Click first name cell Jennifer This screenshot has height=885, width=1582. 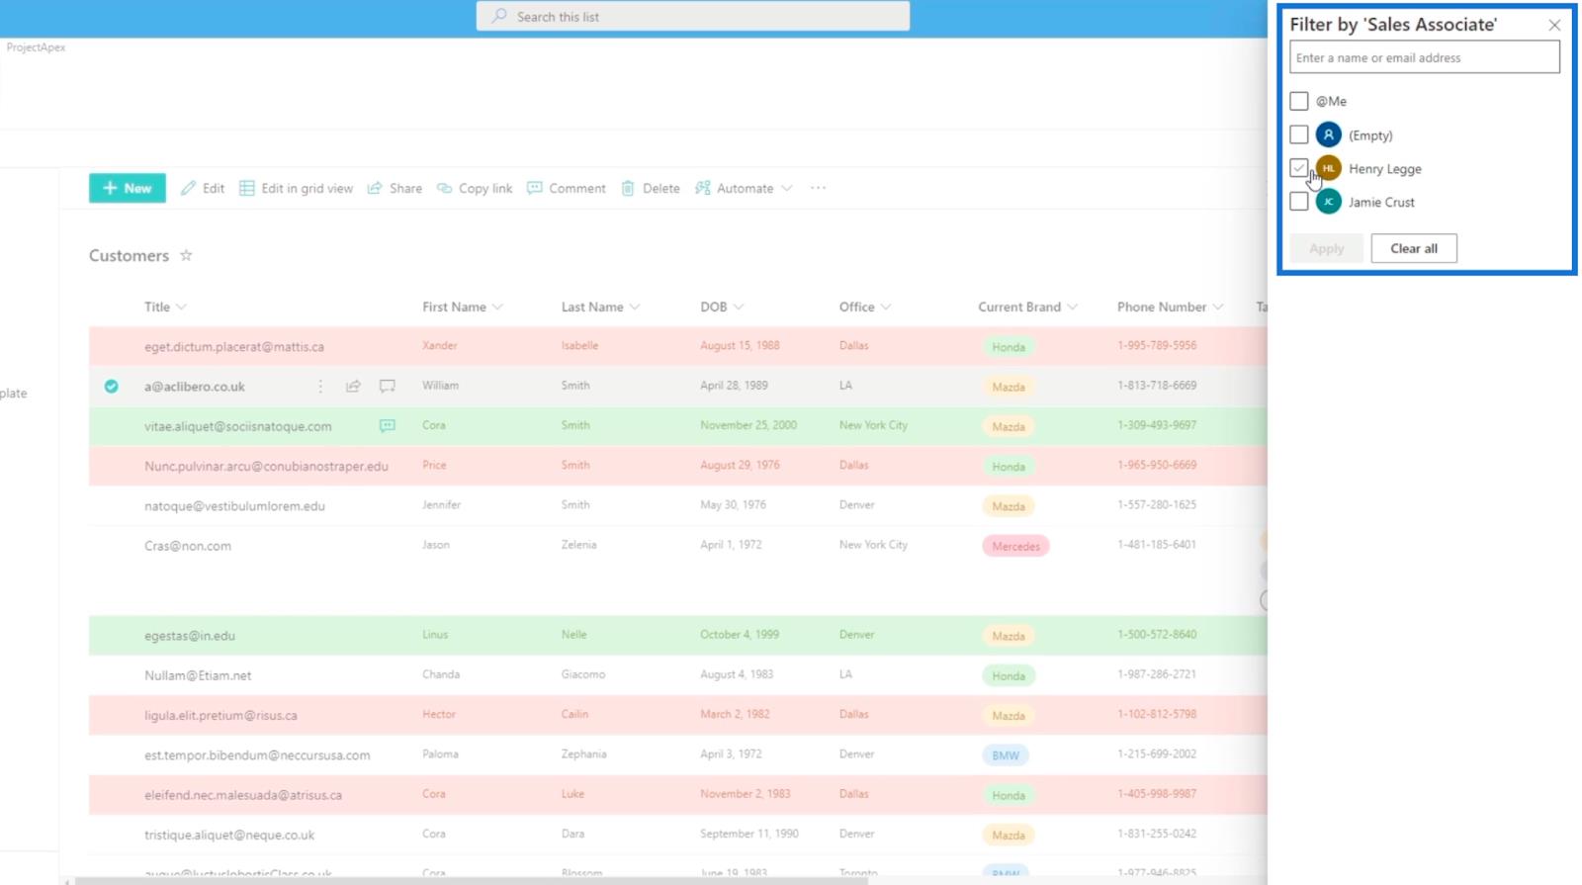coord(441,505)
